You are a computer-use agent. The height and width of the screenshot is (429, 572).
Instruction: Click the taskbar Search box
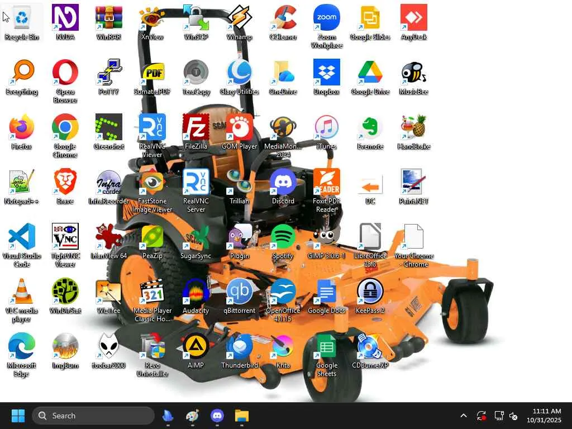click(93, 416)
